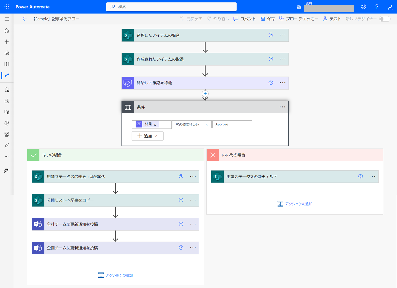Select the Create (+) icon in the sidebar

point(6,42)
